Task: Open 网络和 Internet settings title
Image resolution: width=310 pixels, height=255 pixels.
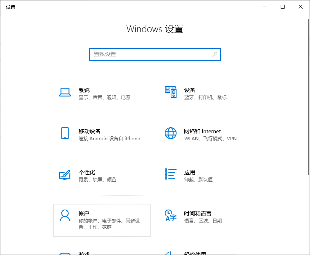Action: (202, 131)
